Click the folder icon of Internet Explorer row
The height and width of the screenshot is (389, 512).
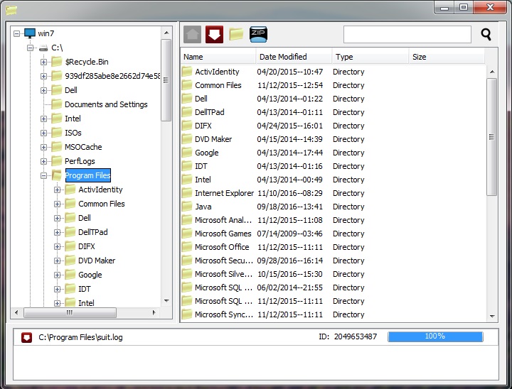click(187, 193)
